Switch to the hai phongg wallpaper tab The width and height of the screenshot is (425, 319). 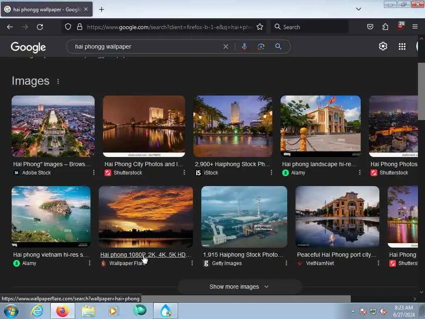tap(46, 9)
